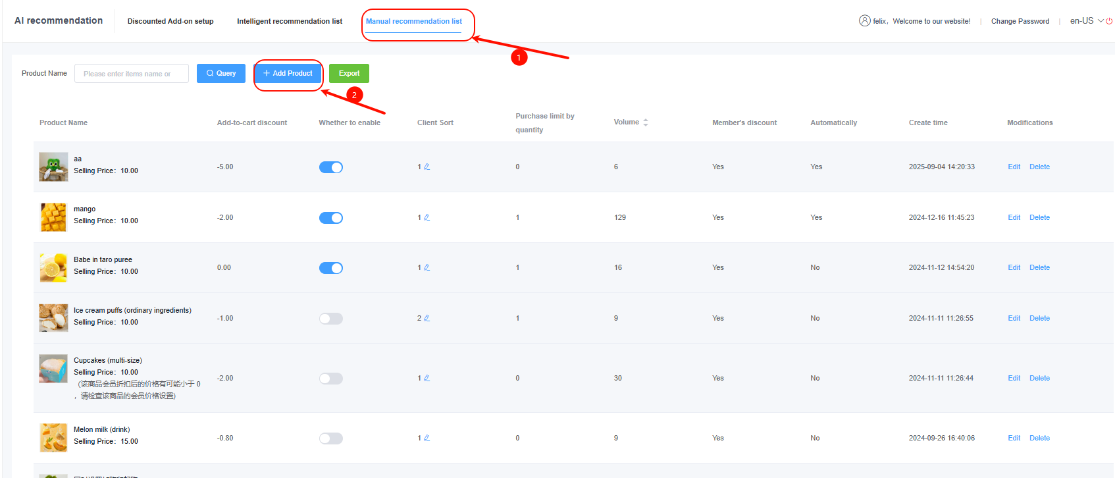Screen dimensions: 1115x478
Task: Click Delete link for Melon milk row
Action: 1039,438
